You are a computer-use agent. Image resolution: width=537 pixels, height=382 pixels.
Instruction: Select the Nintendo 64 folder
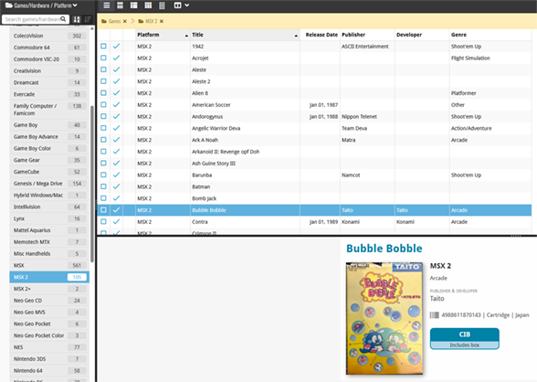point(49,371)
